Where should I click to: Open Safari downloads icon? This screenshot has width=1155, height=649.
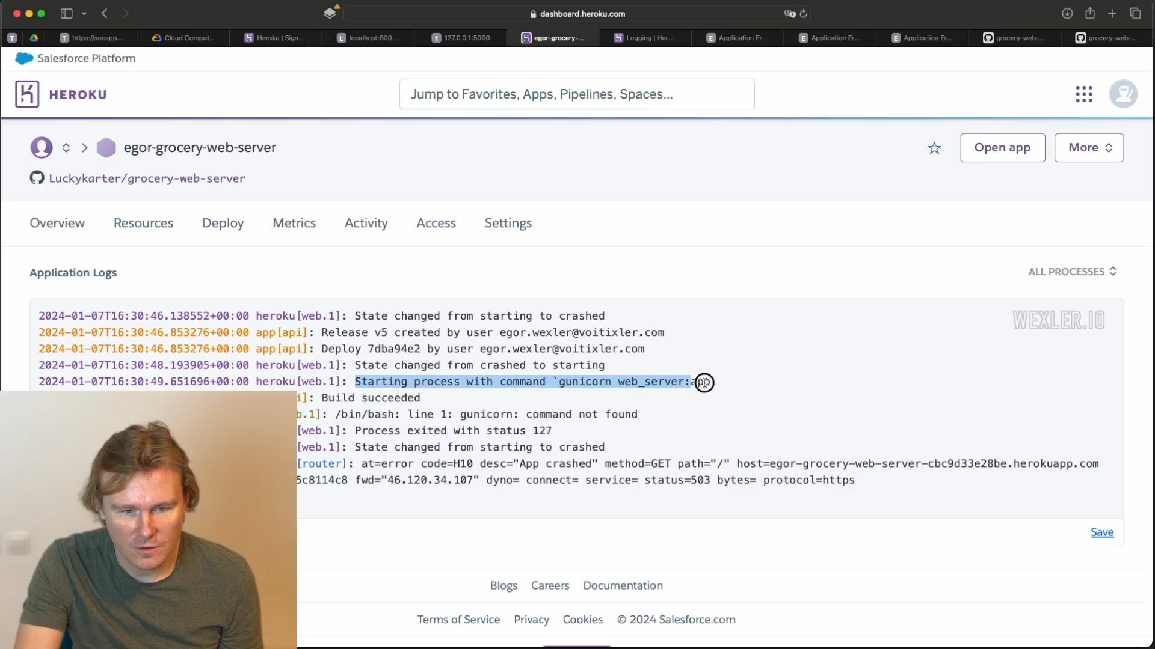[x=1067, y=13]
